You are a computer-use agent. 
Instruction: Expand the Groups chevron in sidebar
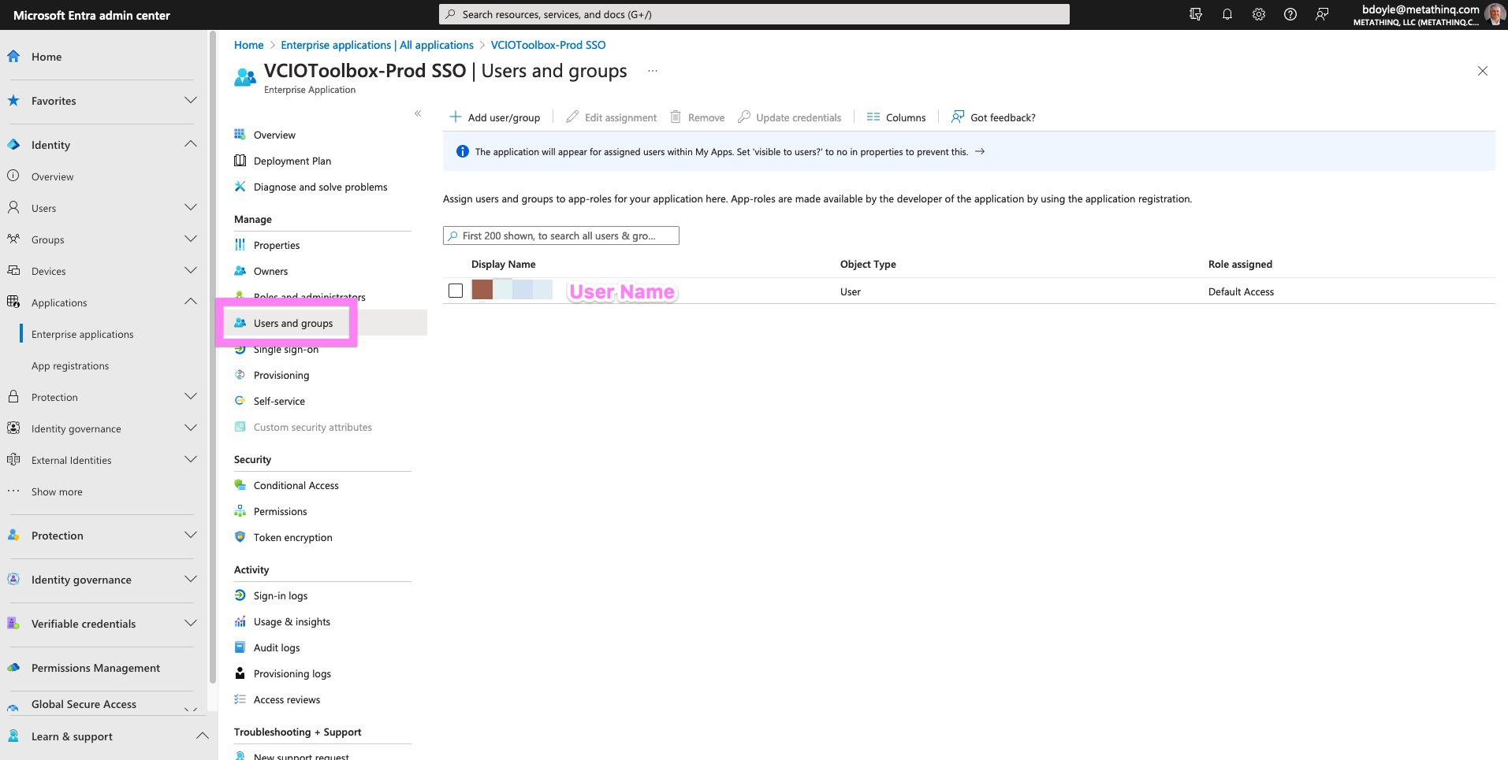(190, 239)
